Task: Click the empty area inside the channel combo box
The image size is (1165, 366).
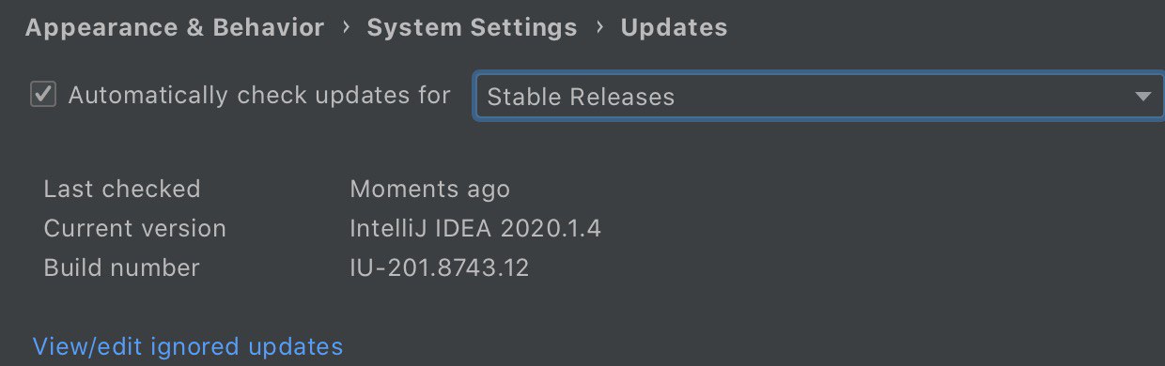Action: pos(902,96)
